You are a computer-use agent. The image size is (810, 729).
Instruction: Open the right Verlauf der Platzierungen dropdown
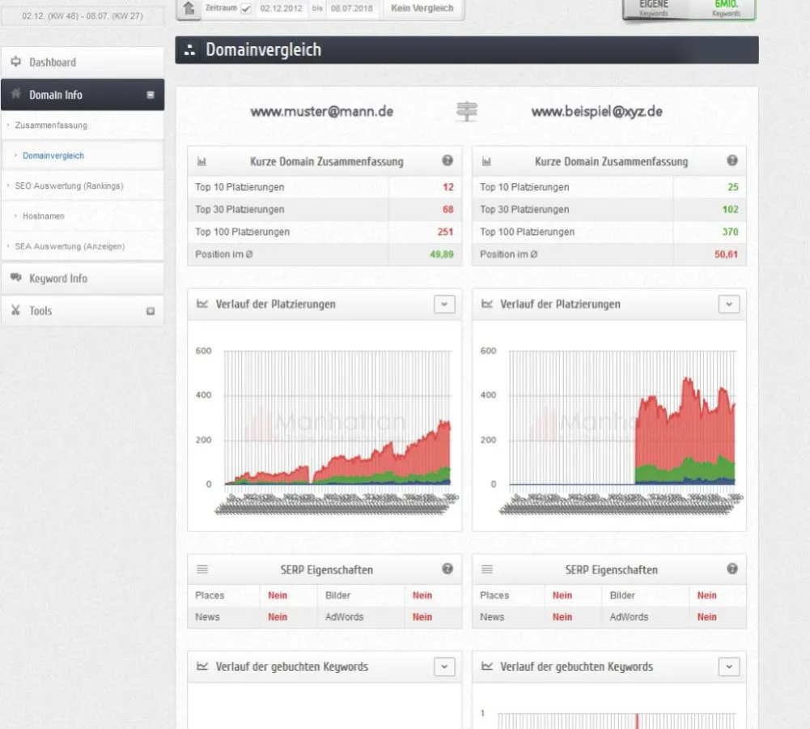(x=728, y=304)
